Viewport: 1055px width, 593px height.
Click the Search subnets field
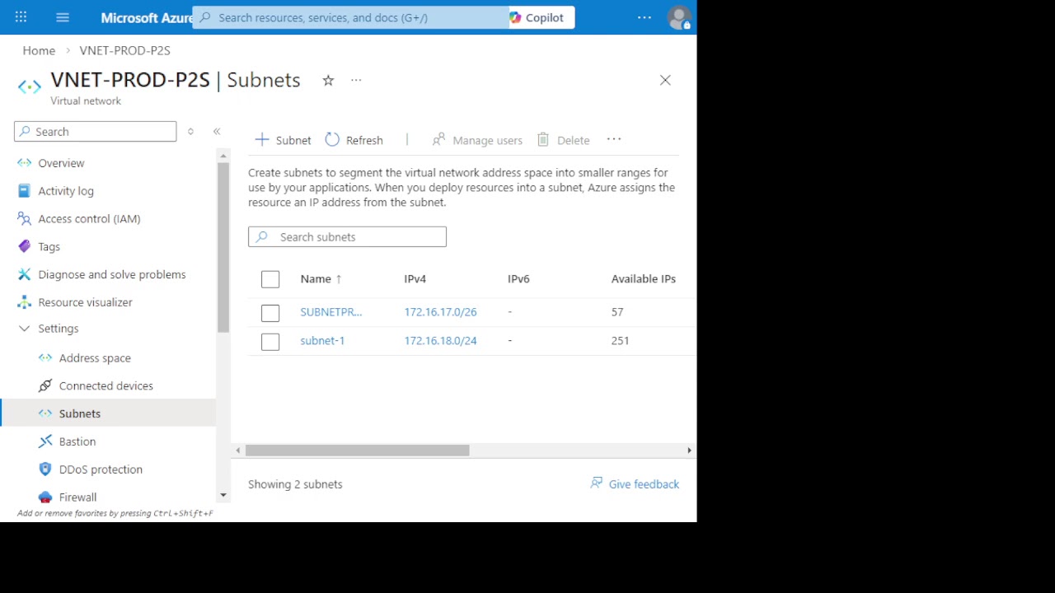click(x=347, y=237)
